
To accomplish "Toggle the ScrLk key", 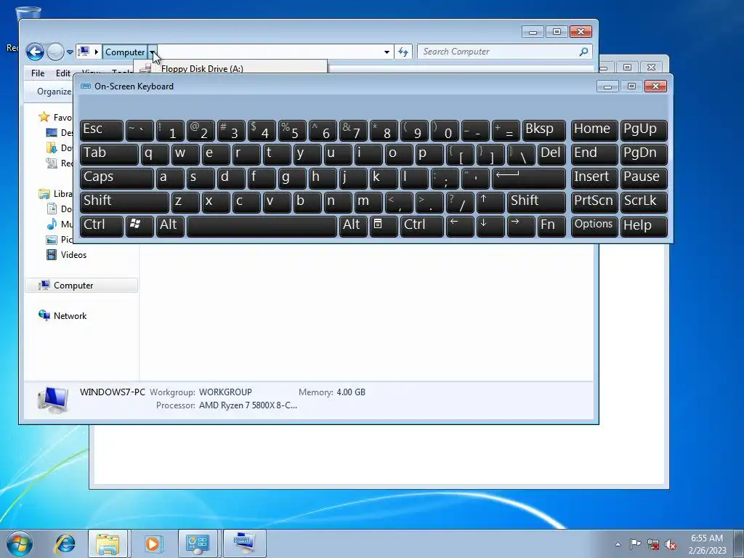I will pos(644,202).
